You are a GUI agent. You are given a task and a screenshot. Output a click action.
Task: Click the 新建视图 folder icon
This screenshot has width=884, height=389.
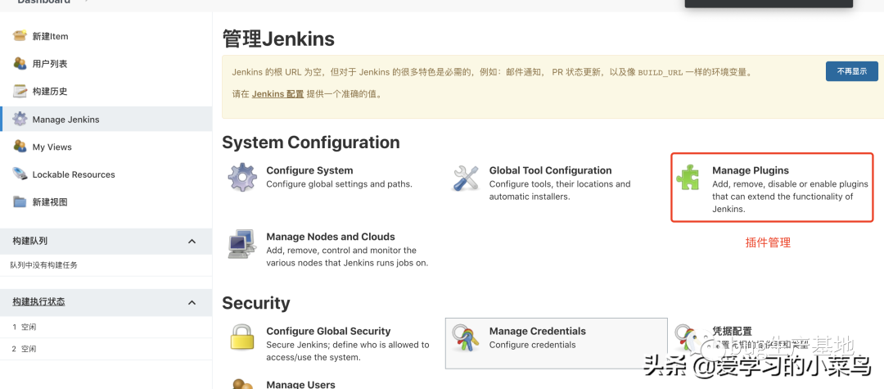[x=20, y=201]
